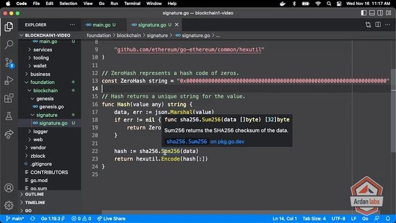Open the Terminal menu

[132, 4]
